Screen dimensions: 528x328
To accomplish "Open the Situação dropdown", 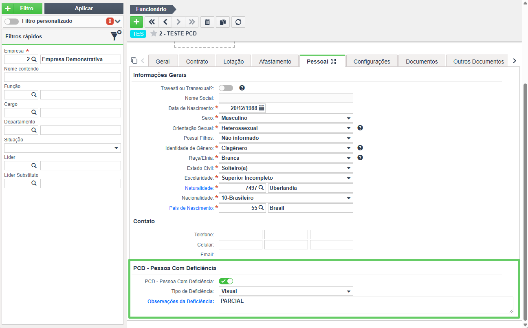I will [62, 148].
